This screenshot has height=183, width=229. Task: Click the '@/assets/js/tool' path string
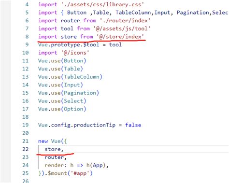(122, 28)
